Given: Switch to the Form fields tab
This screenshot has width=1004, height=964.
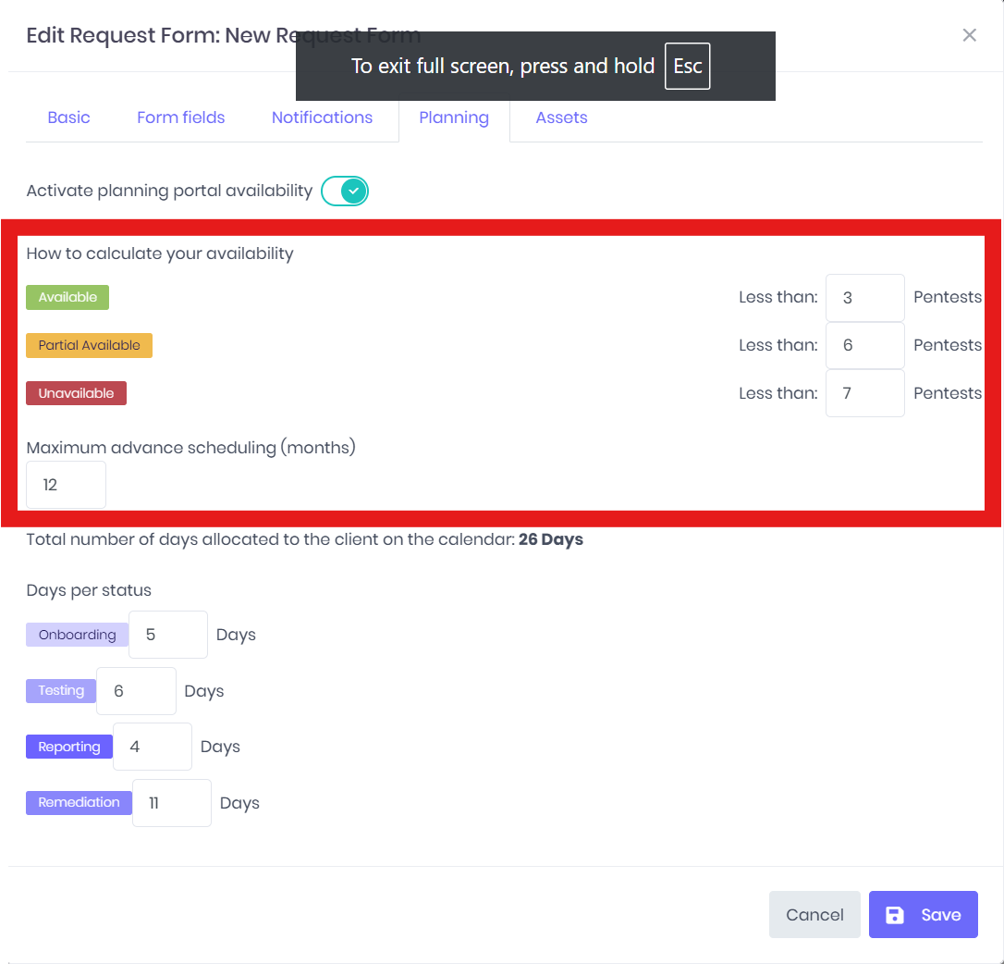Looking at the screenshot, I should coord(180,117).
